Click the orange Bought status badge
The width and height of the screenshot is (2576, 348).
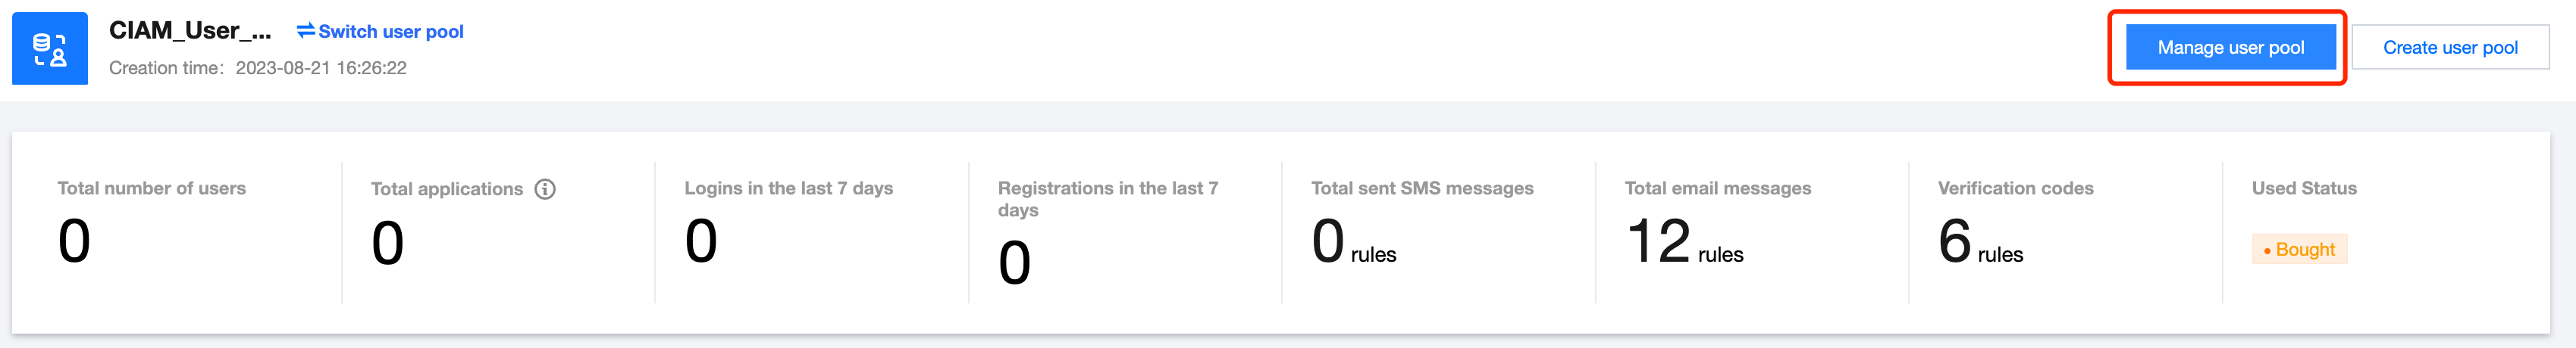pos(2299,250)
